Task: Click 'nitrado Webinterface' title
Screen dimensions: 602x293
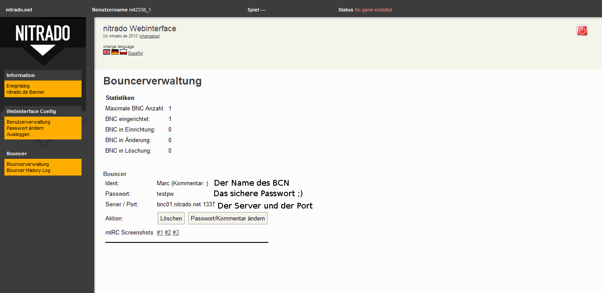Action: (x=140, y=29)
